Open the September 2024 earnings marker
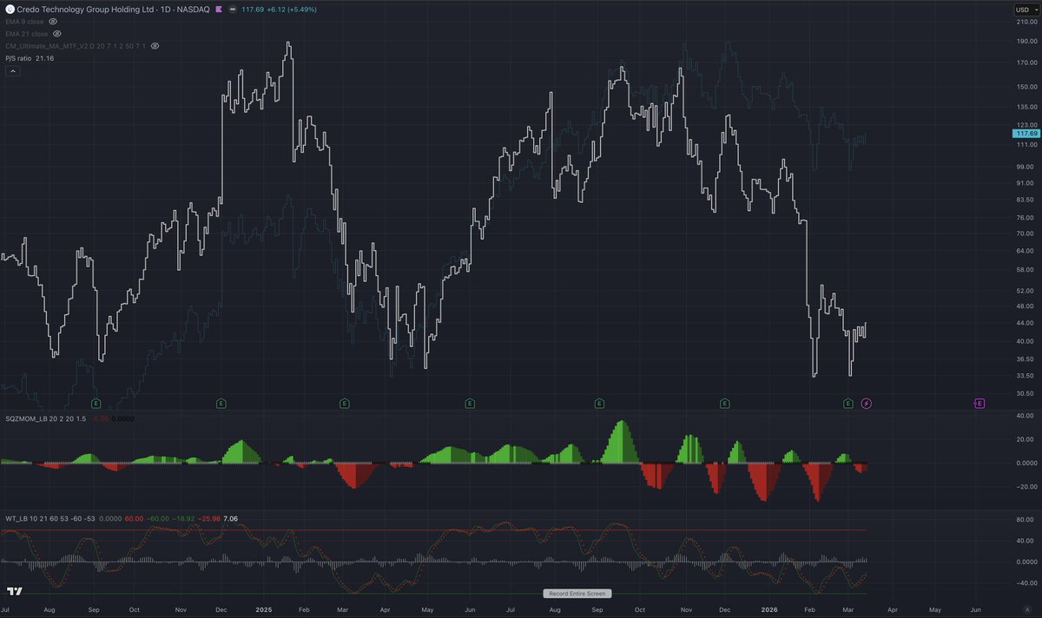 96,404
